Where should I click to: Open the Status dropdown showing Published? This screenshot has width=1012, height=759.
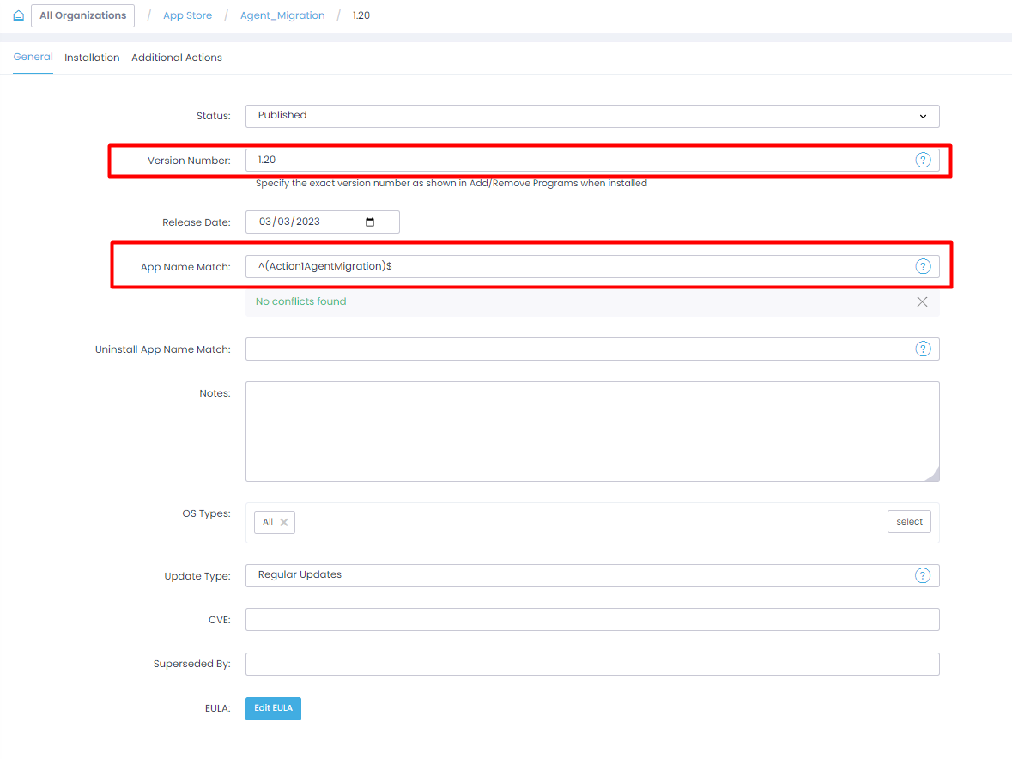tap(592, 116)
